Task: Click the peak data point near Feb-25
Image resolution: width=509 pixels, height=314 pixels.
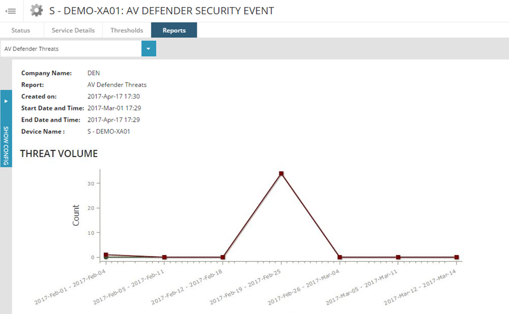Action: coord(281,173)
